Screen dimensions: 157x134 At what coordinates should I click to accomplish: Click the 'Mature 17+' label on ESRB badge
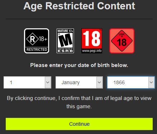65,31
